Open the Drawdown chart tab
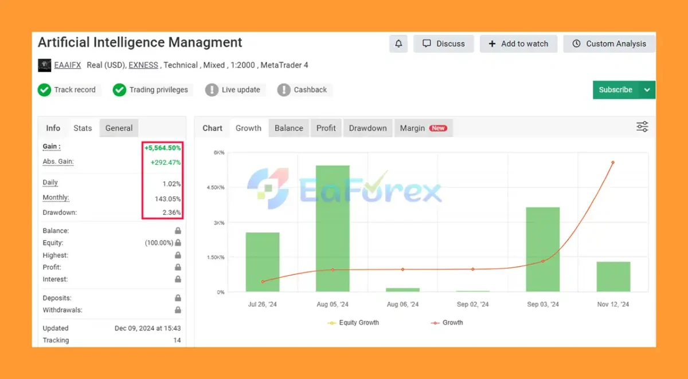This screenshot has width=688, height=379. [x=368, y=128]
